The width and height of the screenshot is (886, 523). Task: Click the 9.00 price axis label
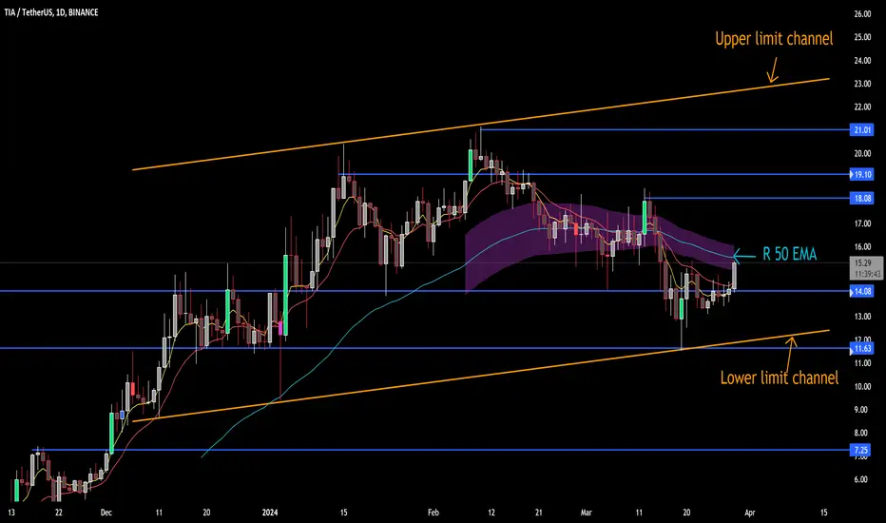coord(861,409)
